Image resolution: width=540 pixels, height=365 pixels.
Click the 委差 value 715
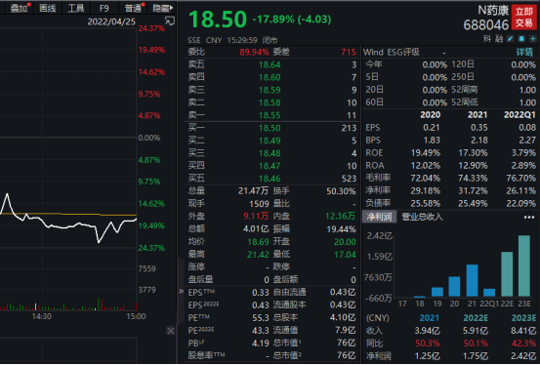349,52
